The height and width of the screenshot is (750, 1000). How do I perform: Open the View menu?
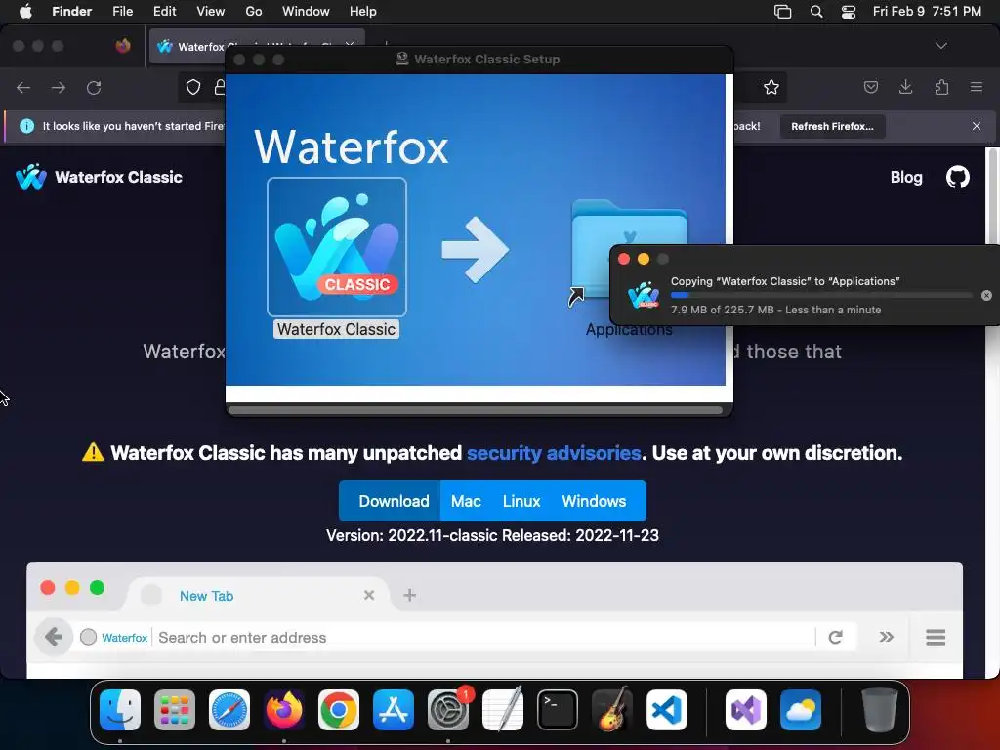211,12
